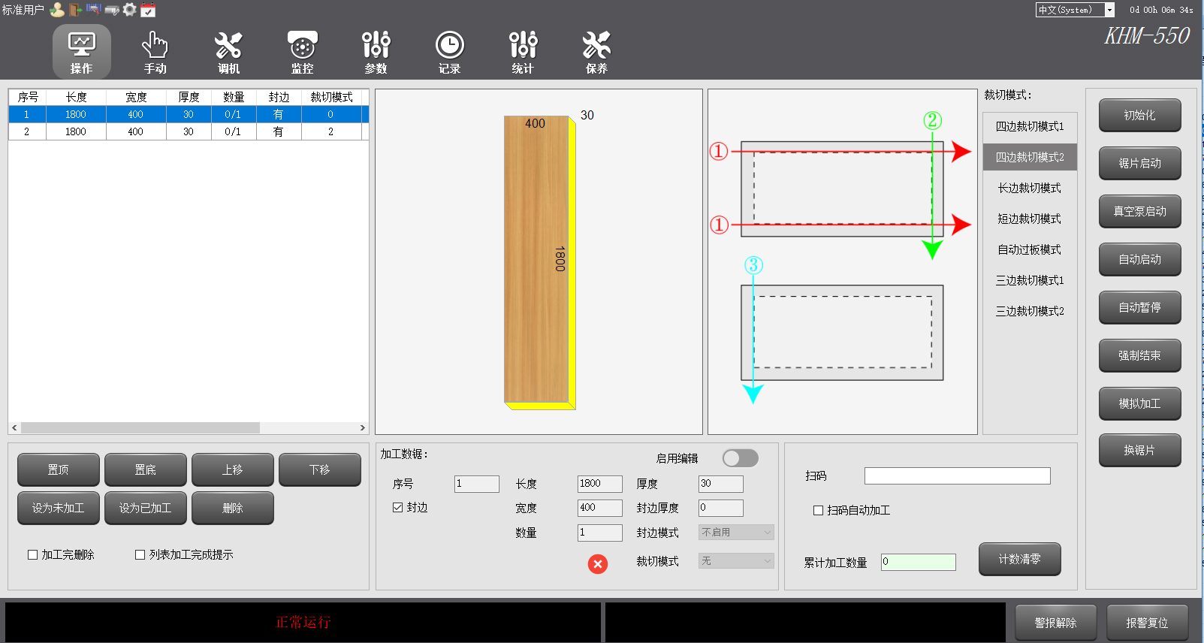
Task: Open the 手动 manual mode tab
Action: point(155,52)
